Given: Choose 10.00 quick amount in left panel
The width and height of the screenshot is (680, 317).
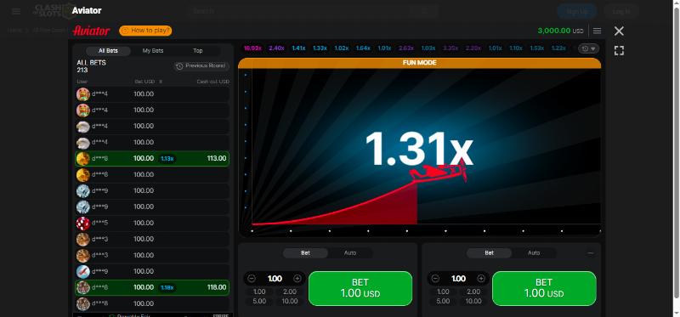Looking at the screenshot, I should pos(290,301).
